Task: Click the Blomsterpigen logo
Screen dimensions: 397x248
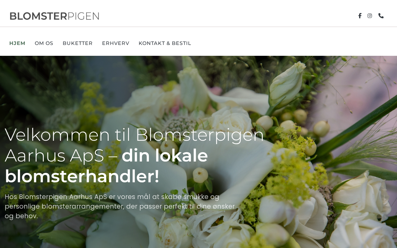Action: [55, 16]
